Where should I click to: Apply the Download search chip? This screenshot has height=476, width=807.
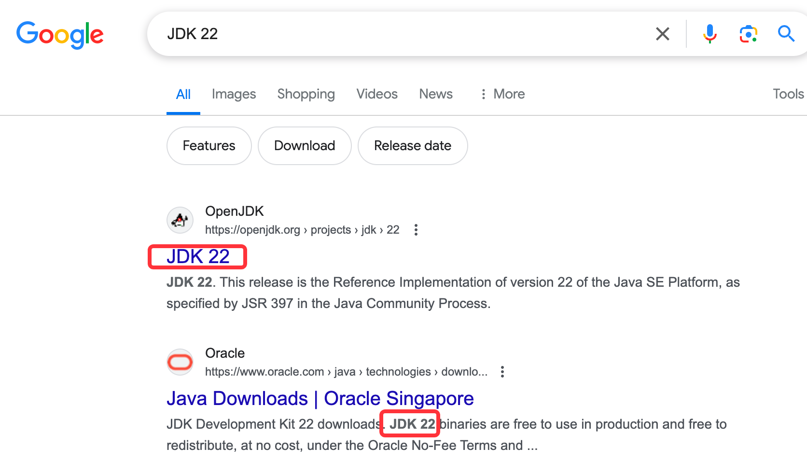(305, 146)
